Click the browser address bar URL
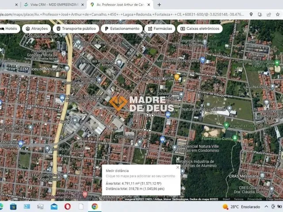Screen dimensions: 283x212 [122, 15]
